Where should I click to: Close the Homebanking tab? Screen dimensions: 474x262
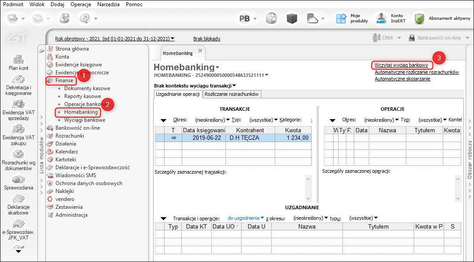pos(200,51)
